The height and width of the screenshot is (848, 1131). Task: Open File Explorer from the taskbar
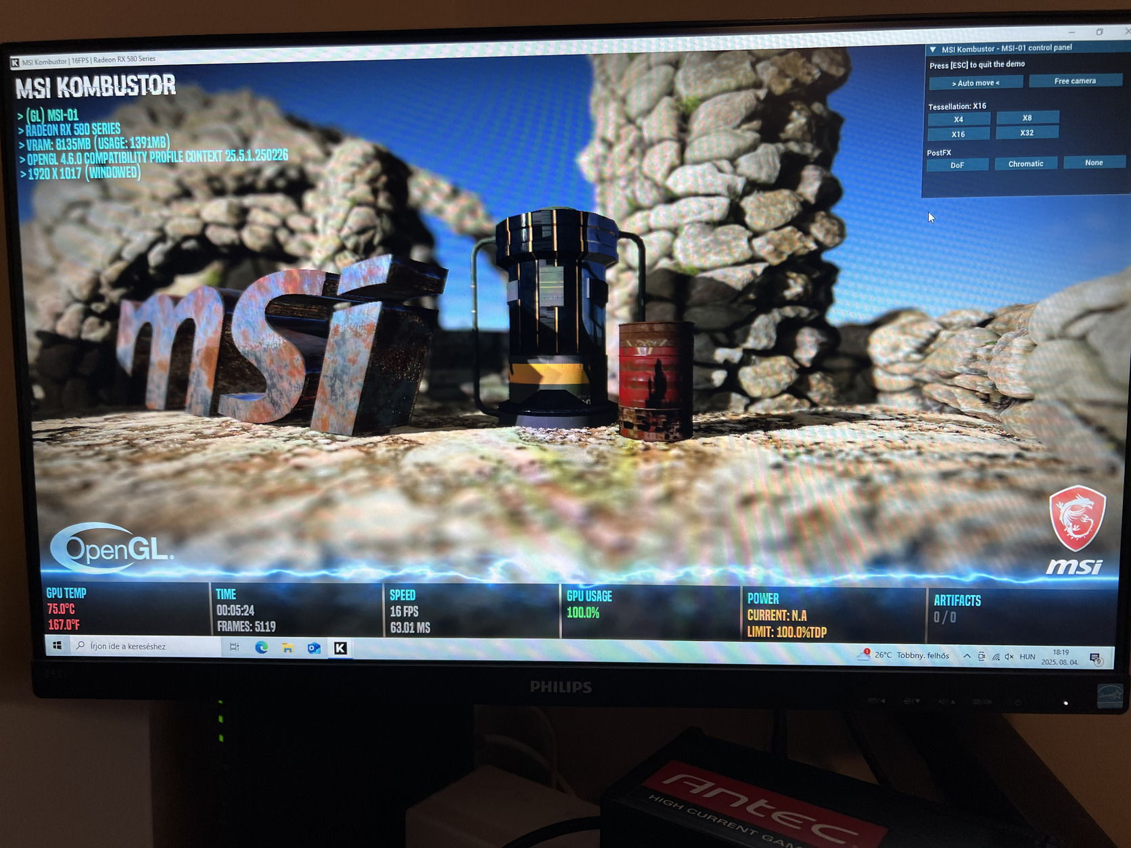pos(287,648)
